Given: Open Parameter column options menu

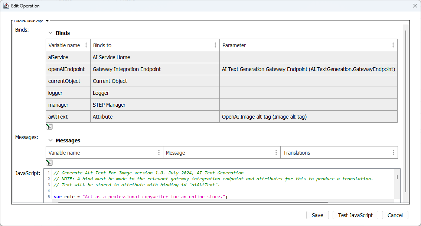Looking at the screenshot, I should [393, 45].
